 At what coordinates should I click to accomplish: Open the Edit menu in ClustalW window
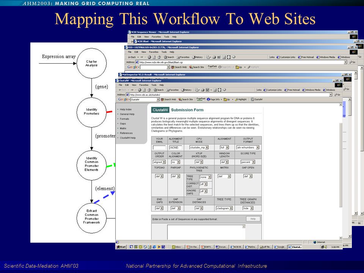(127, 85)
